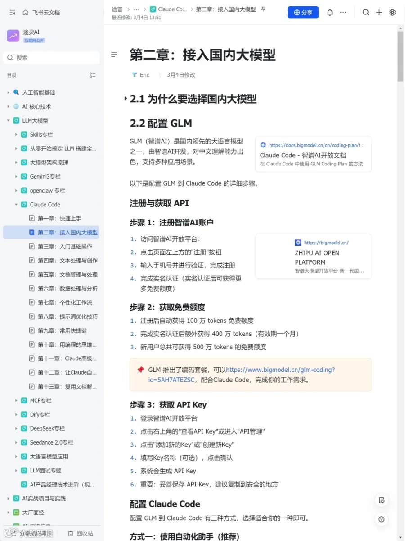
Task: Click the floating document-lock icon at right
Action: (382, 500)
